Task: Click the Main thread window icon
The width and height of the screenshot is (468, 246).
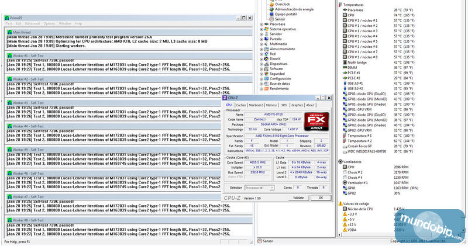Action: (x=9, y=32)
